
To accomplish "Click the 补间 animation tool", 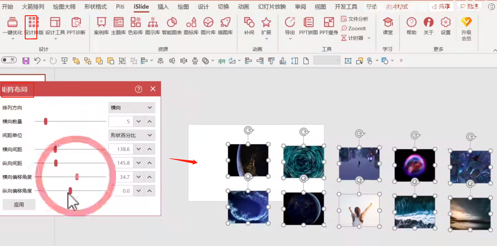I will coord(249,27).
